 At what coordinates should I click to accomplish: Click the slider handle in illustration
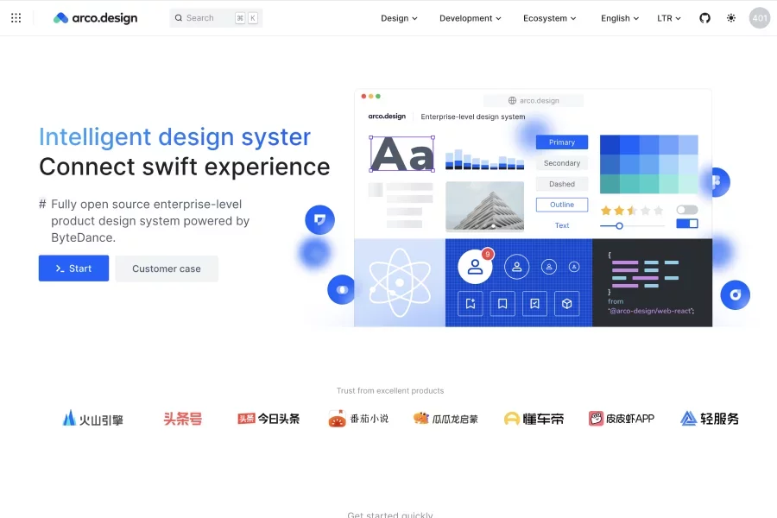(x=619, y=225)
